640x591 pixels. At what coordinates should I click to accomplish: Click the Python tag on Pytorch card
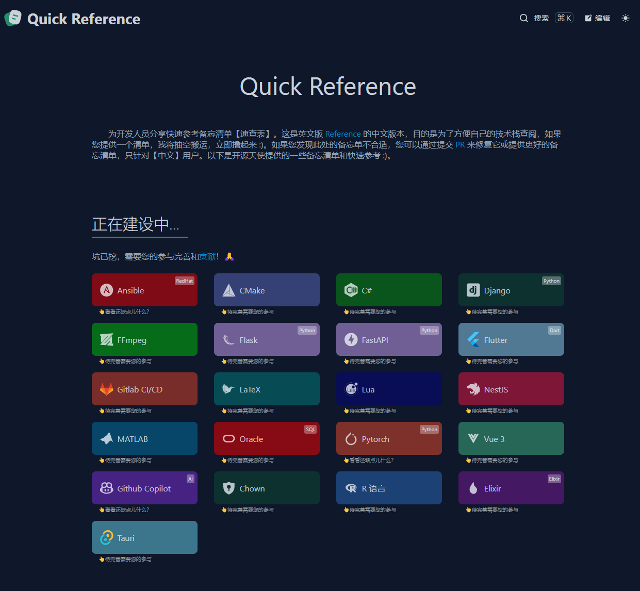point(429,430)
